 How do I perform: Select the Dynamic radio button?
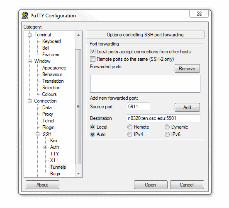[167, 127]
